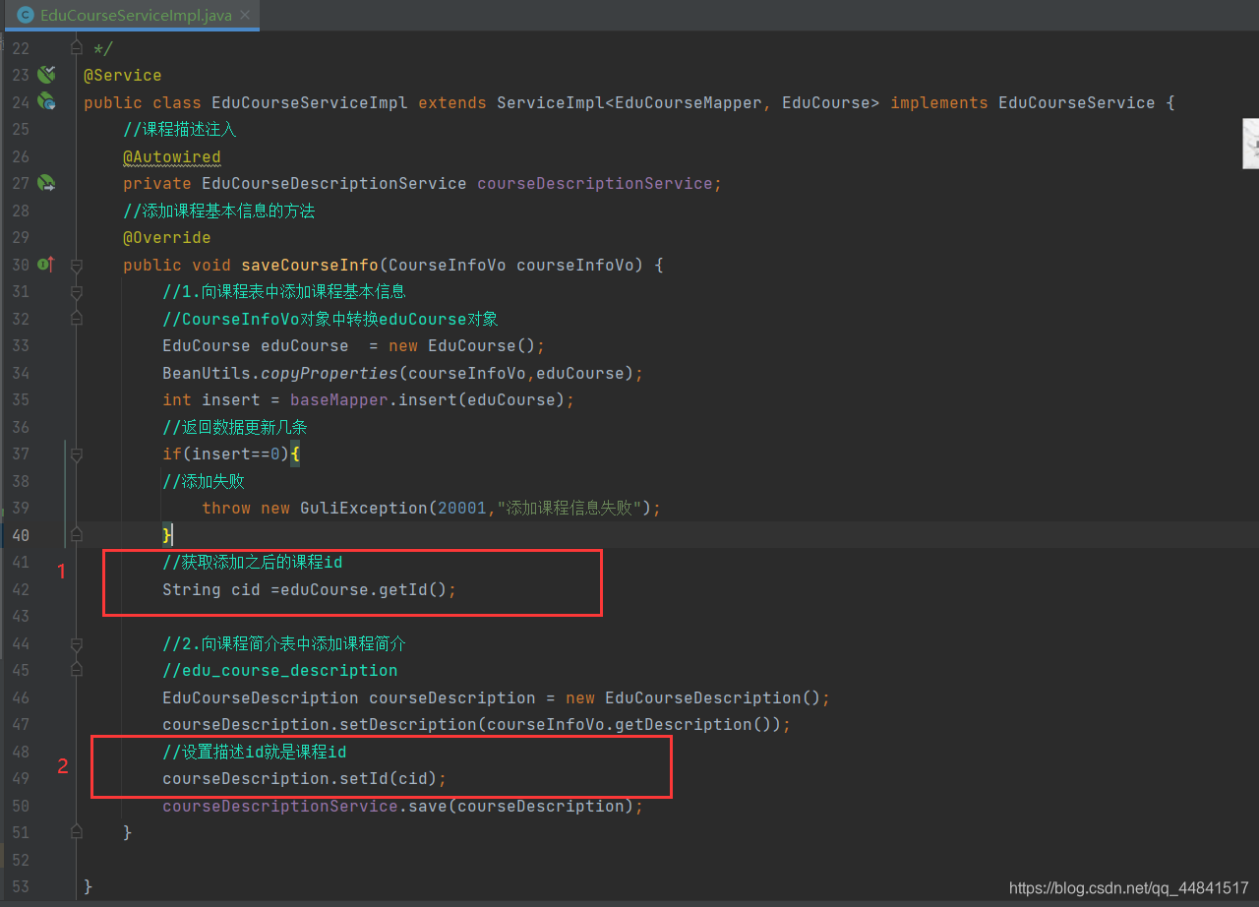The height and width of the screenshot is (907, 1259).
Task: Click baseMapper on line 35
Action: coord(339,399)
